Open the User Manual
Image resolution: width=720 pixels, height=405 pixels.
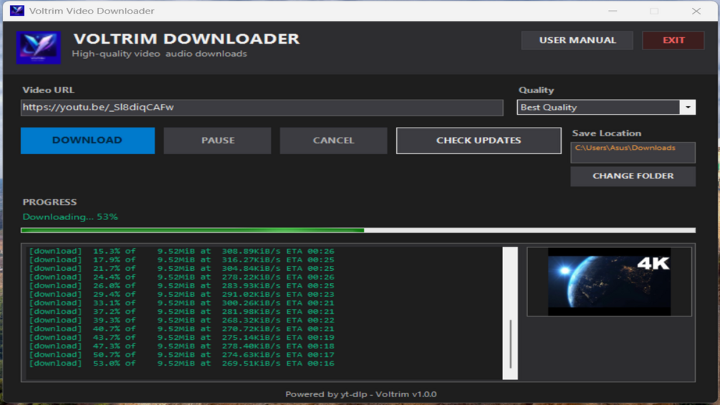(577, 40)
